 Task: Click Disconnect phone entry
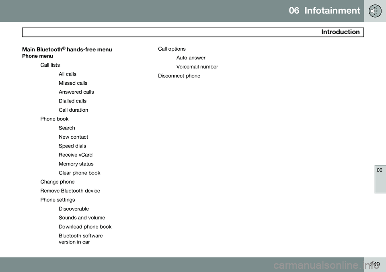(179, 76)
